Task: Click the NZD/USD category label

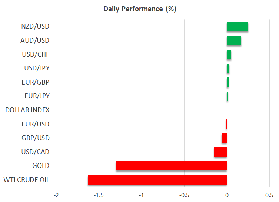Action: 35,26
